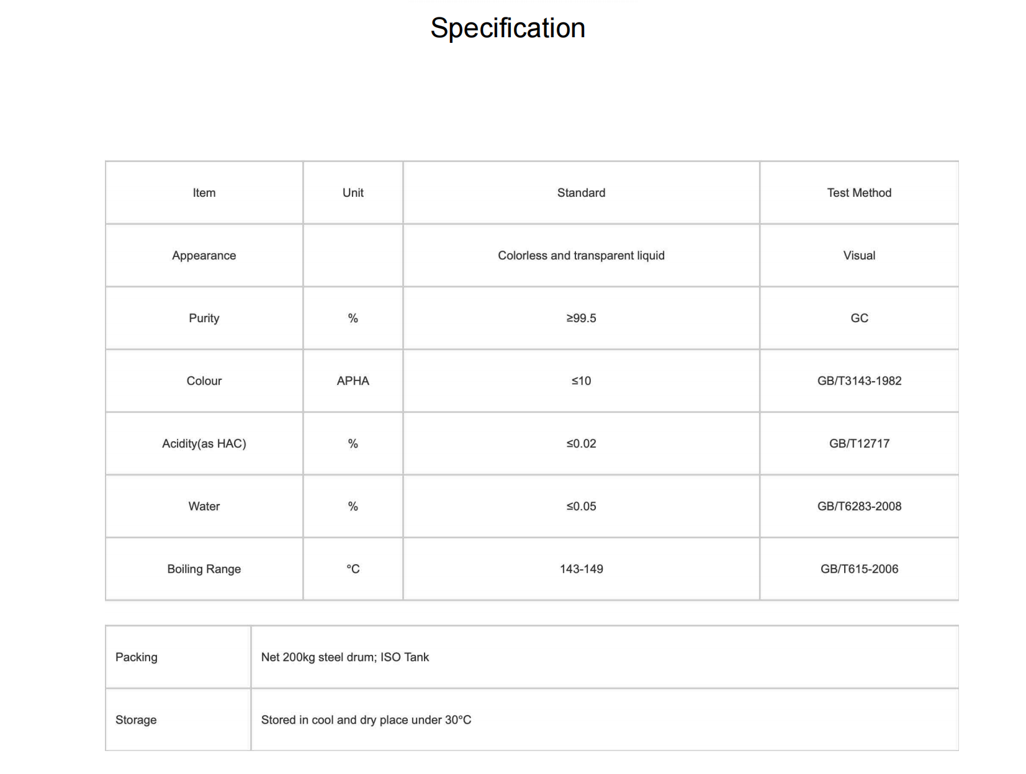Click the ≤0.02 acidity value

pos(581,444)
